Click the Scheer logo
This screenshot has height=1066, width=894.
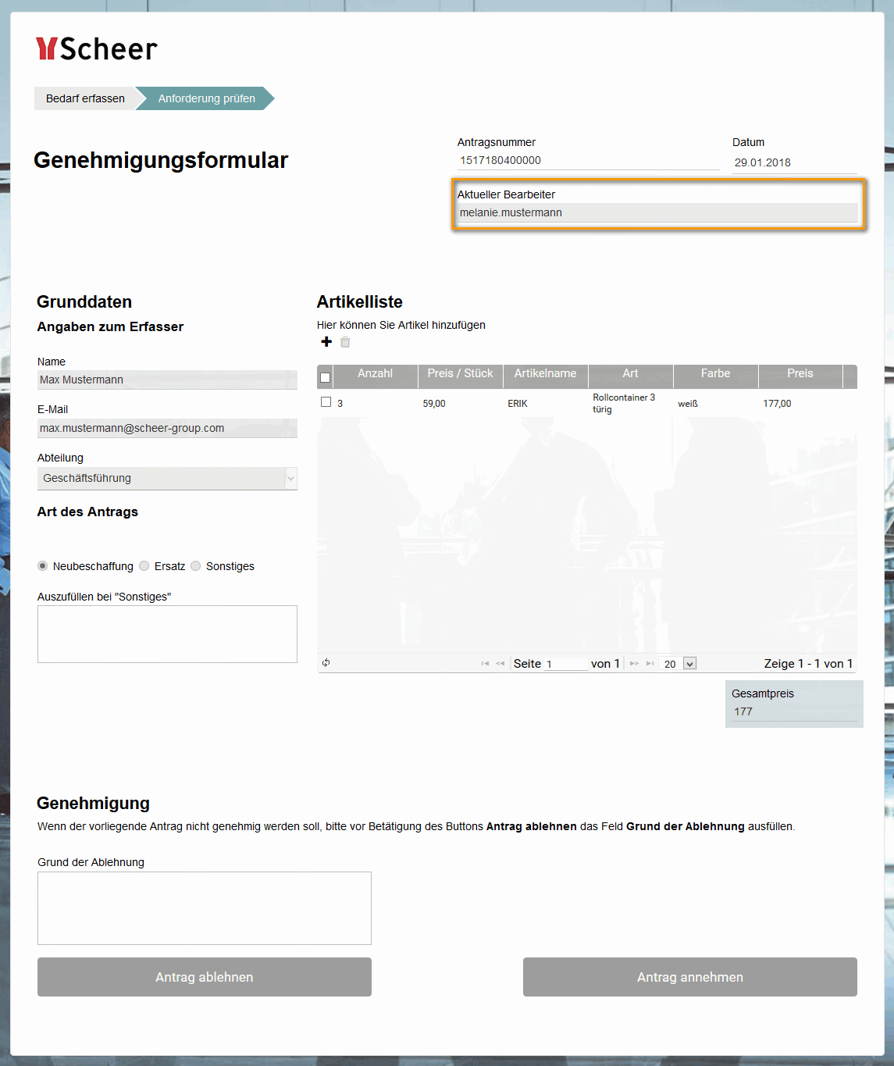tap(95, 48)
